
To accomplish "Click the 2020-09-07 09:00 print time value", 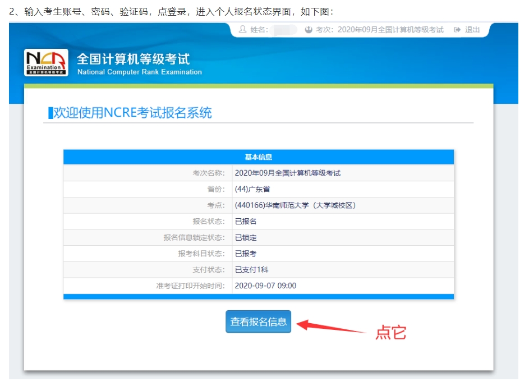I will 265,286.
